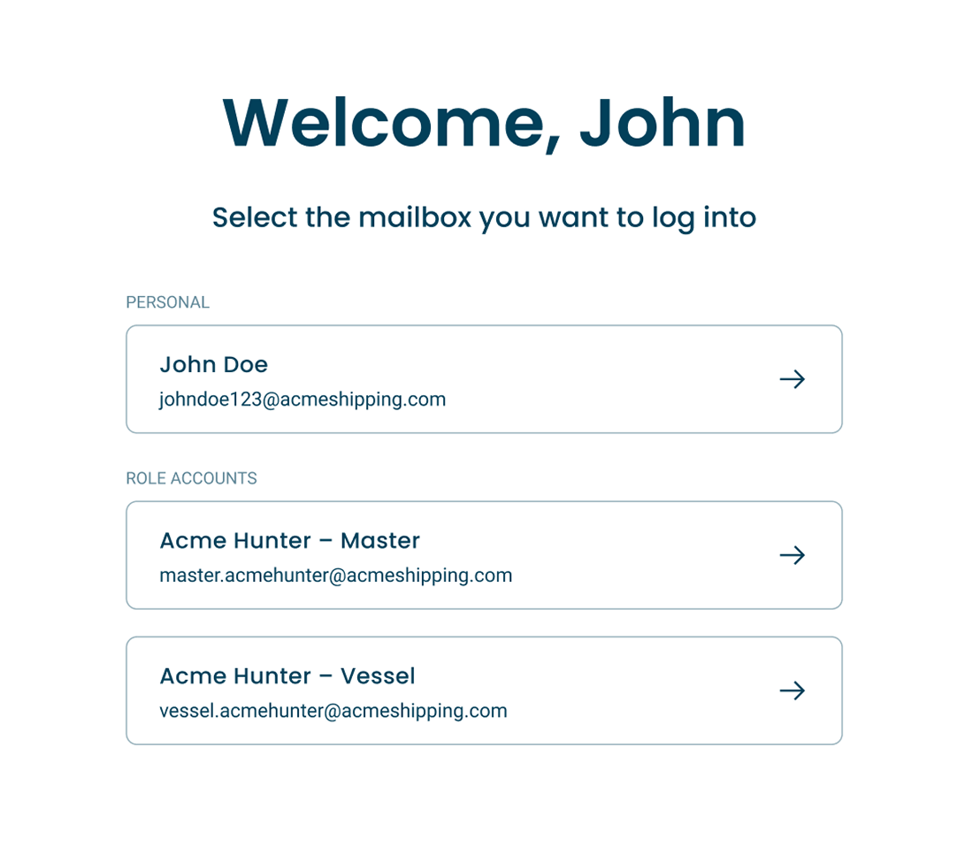The width and height of the screenshot is (965, 846).
Task: Click the PERSONAL section label
Action: [167, 302]
